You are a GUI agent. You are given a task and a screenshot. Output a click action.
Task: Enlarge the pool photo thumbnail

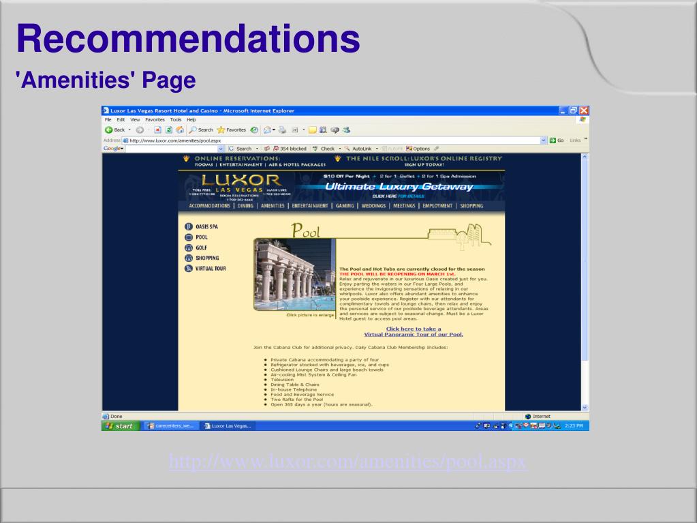295,274
